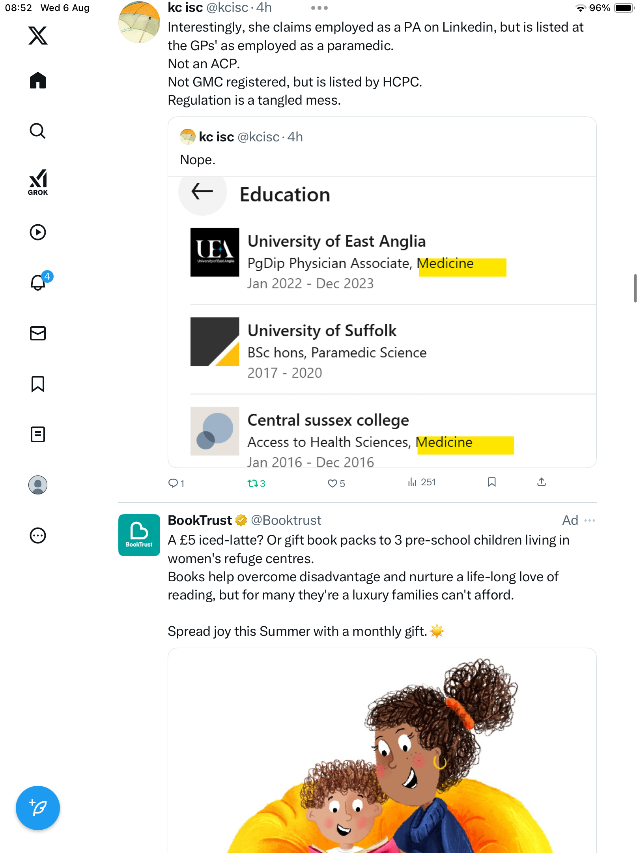The width and height of the screenshot is (639, 853).
Task: Open Bookmarks in the sidebar
Action: coord(38,384)
